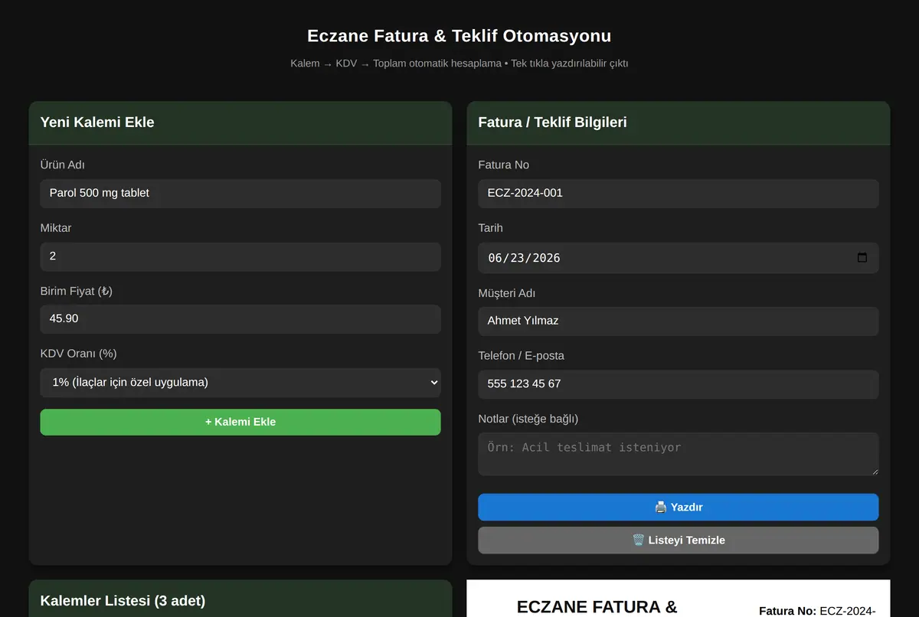Click the Tarih date field

pos(678,258)
